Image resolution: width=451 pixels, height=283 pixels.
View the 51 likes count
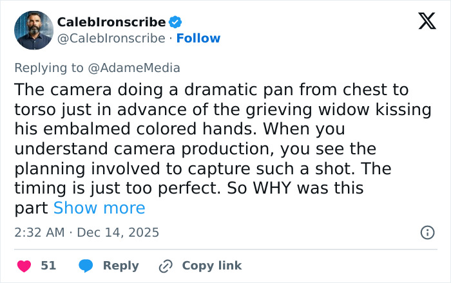(48, 266)
